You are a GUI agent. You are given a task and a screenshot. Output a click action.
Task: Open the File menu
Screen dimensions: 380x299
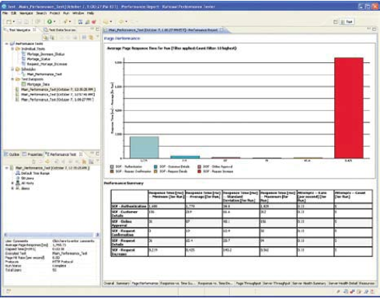(5, 13)
